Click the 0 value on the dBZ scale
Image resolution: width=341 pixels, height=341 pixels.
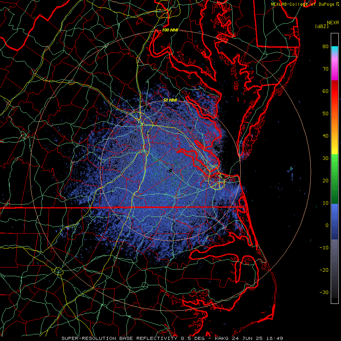point(327,225)
